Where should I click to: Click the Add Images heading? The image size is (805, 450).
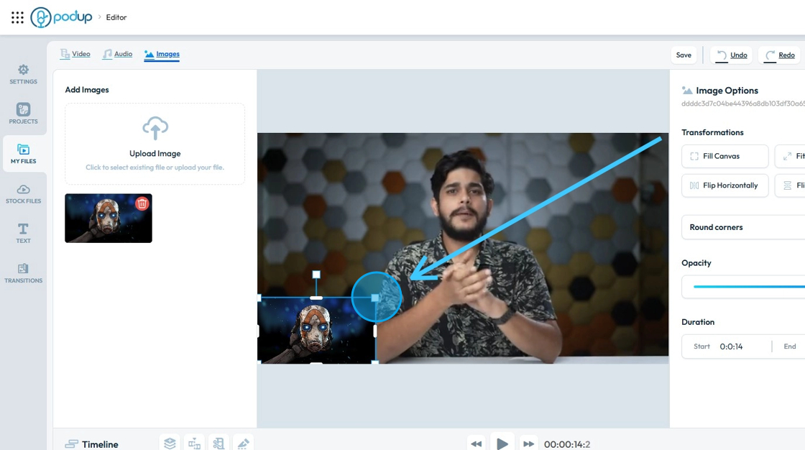pos(87,90)
